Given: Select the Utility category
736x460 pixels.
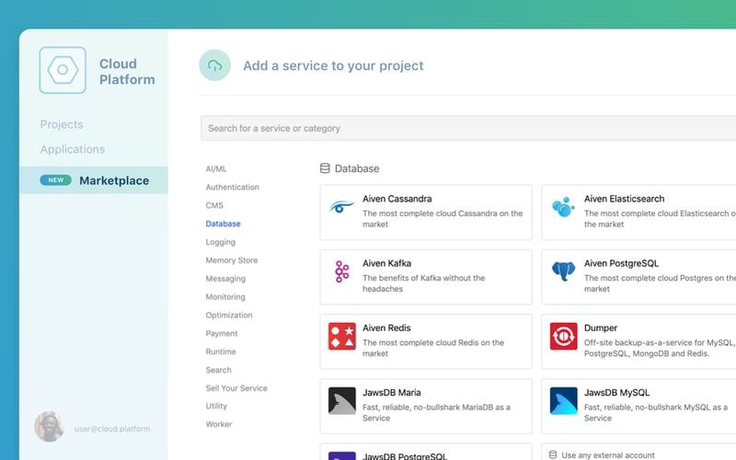Looking at the screenshot, I should tap(216, 406).
